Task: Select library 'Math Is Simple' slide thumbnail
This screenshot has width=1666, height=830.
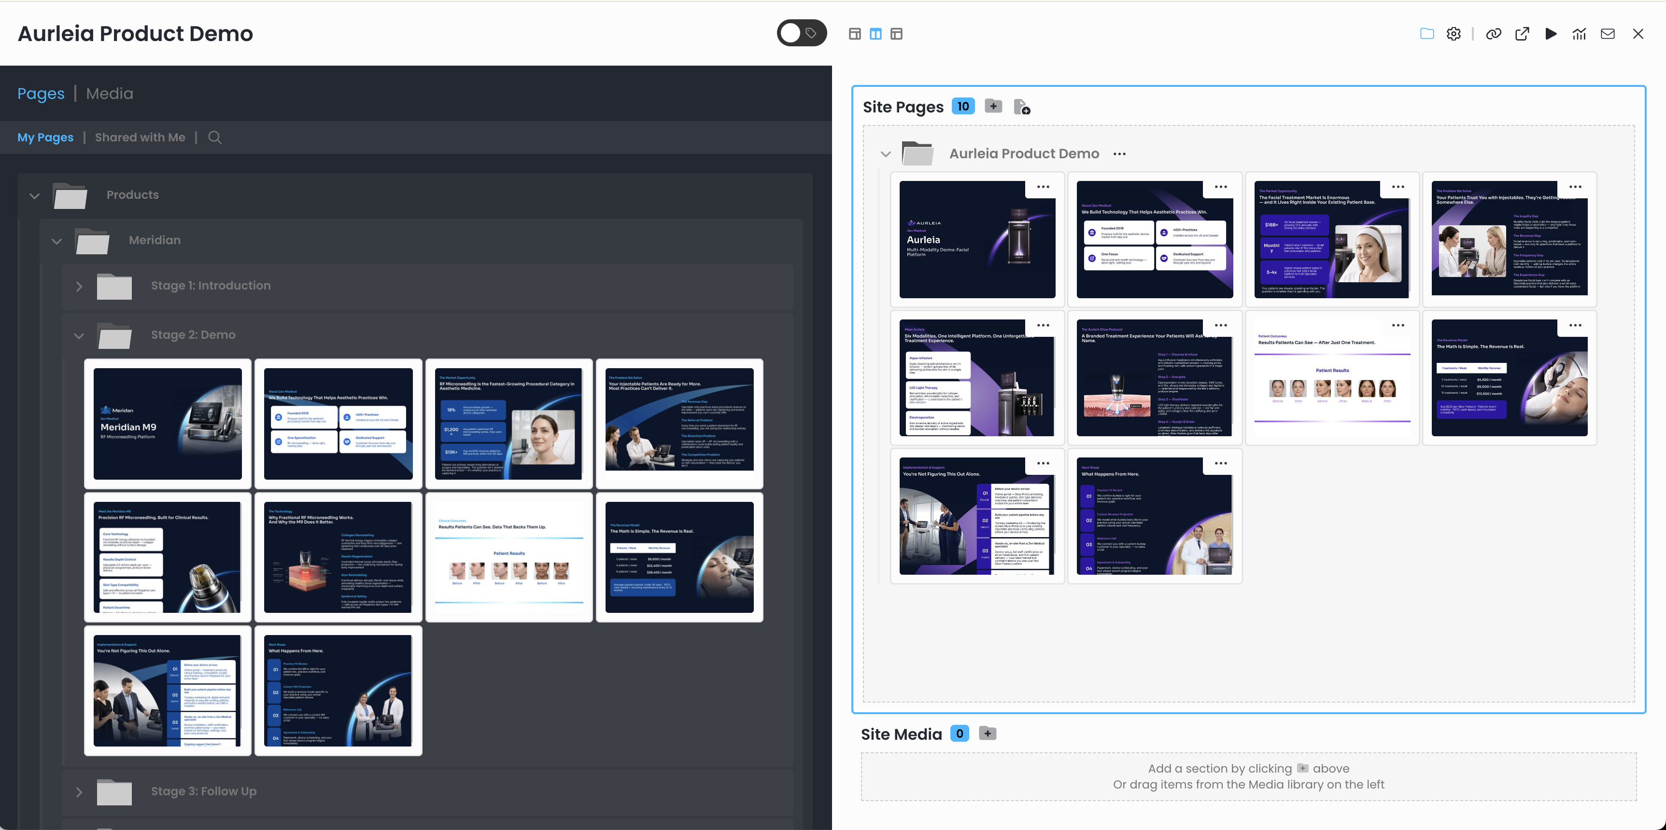Action: (x=679, y=557)
